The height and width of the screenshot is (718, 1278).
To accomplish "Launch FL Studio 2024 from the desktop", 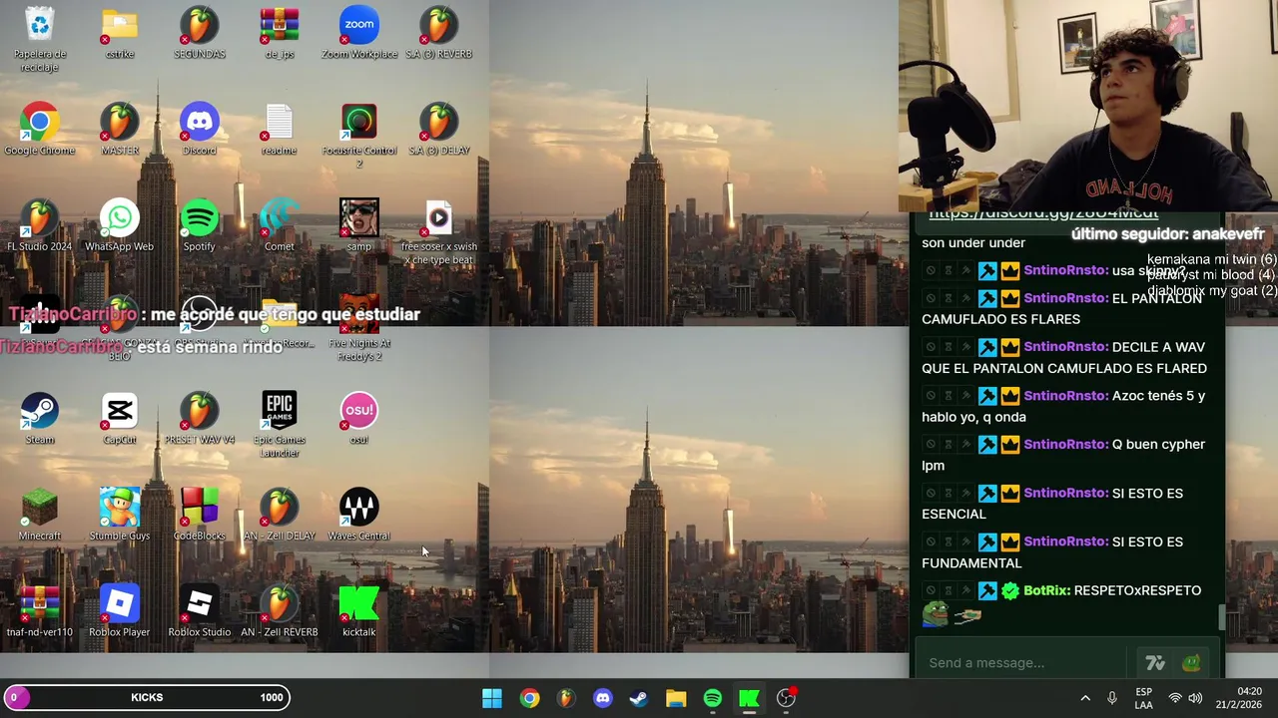I will (x=40, y=225).
